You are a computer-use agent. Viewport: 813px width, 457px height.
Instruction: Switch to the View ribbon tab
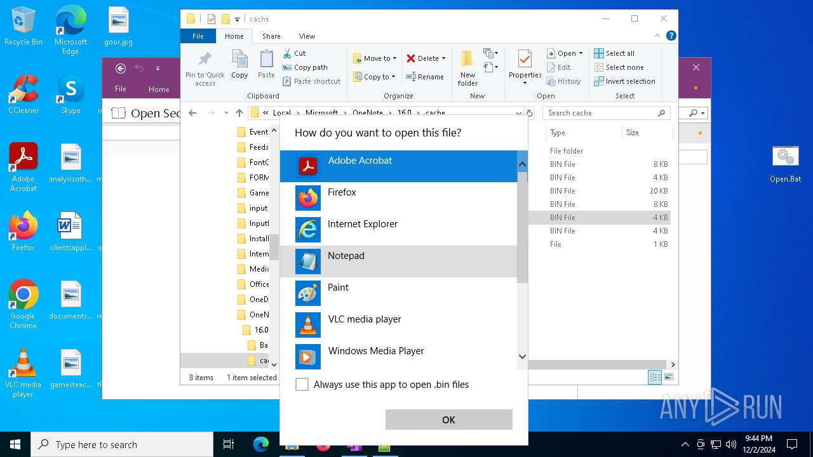(307, 36)
